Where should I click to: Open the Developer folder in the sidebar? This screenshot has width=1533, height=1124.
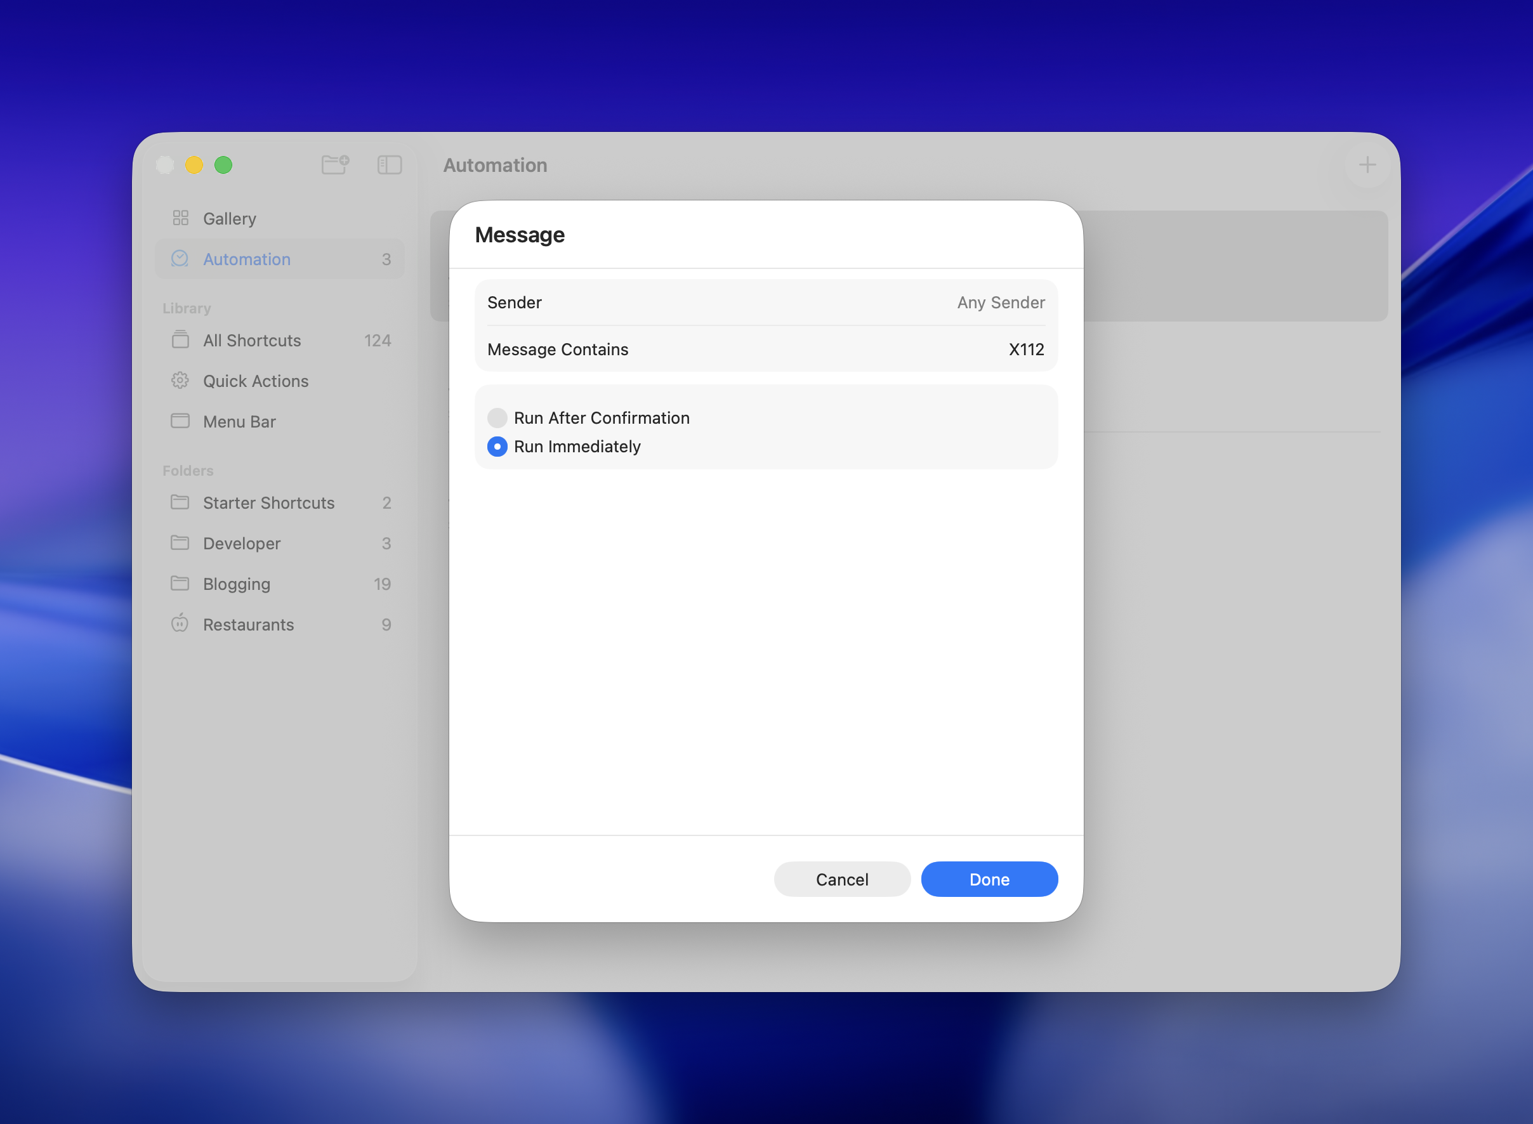coord(242,543)
